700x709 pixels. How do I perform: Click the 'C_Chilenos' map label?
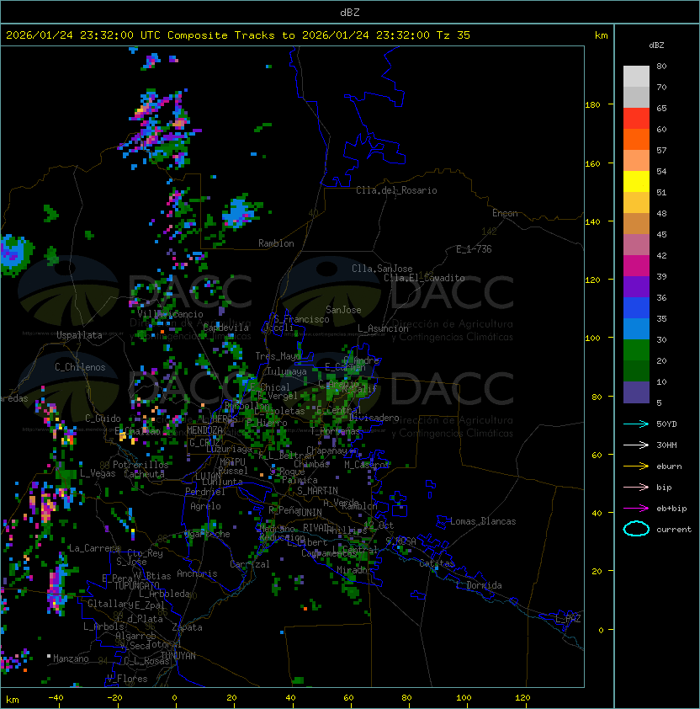pos(80,367)
